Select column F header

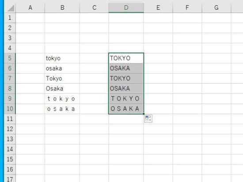[x=187, y=7]
